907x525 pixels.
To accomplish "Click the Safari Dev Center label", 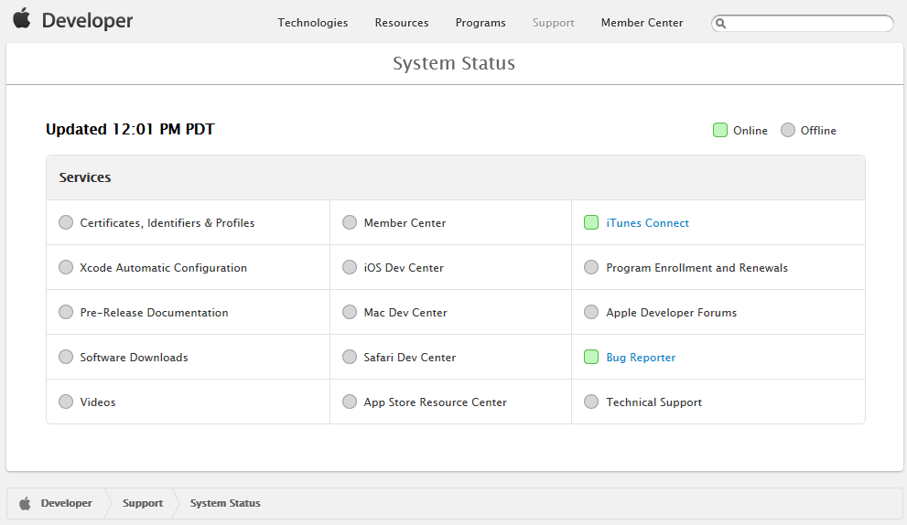I will click(409, 358).
